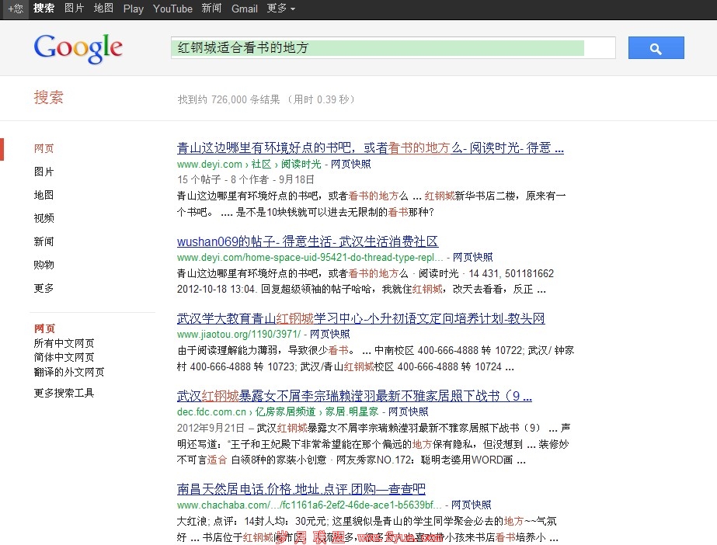717x545 pixels.
Task: Filter by 所有中文网页
Action: click(x=64, y=343)
